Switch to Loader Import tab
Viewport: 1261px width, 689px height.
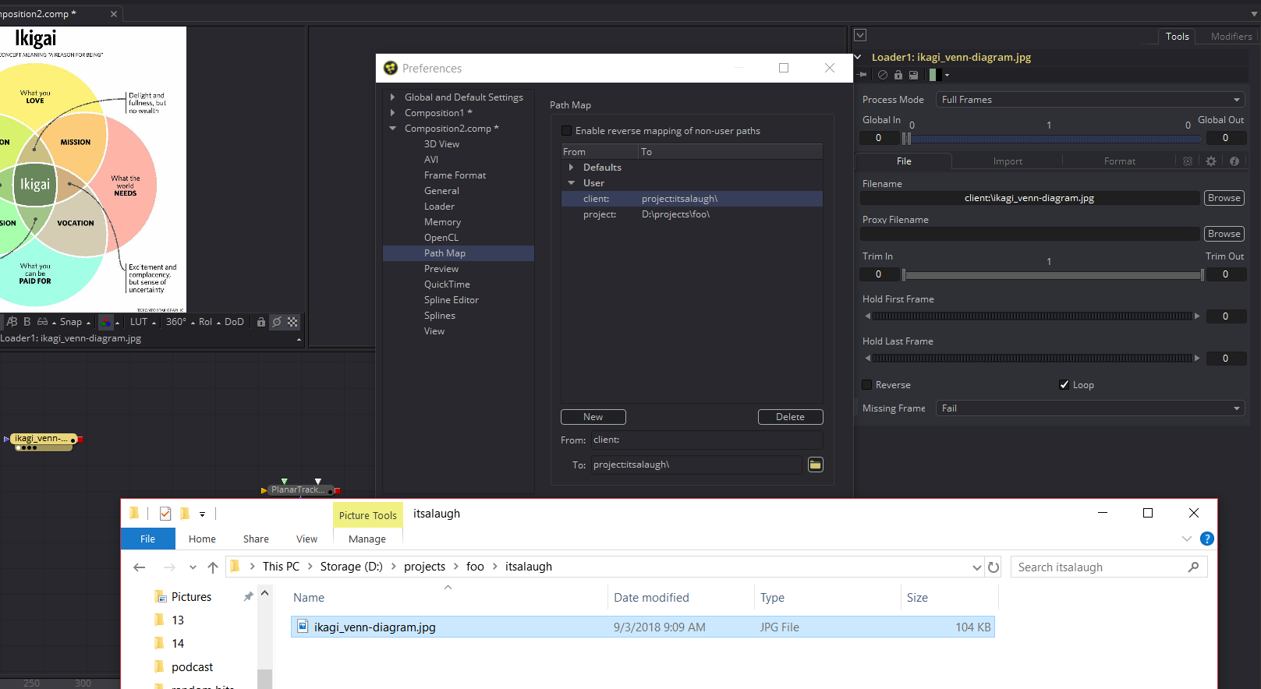1008,161
